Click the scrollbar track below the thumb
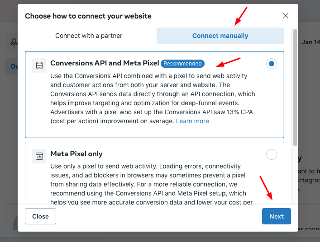 click(x=295, y=175)
